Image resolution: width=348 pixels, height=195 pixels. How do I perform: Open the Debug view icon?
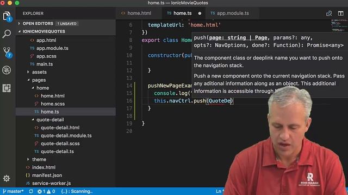coord(7,70)
